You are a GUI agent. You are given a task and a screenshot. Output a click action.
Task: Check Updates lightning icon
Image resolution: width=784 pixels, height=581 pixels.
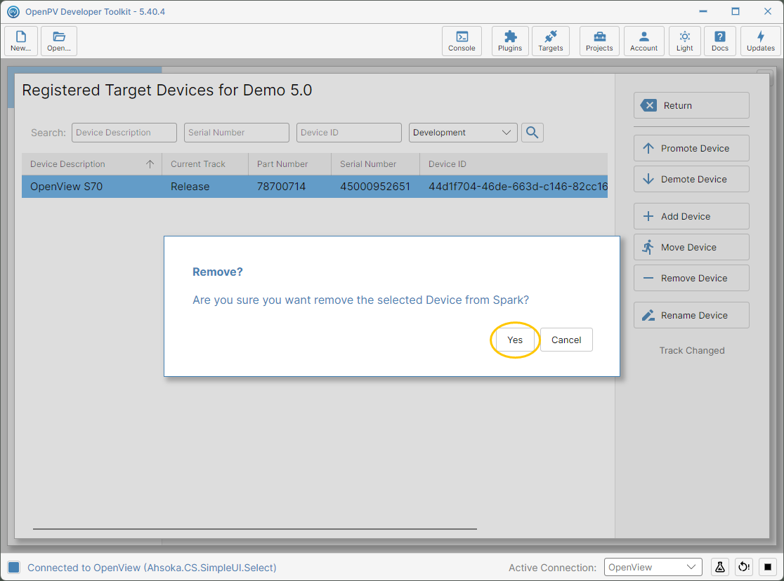tap(761, 41)
